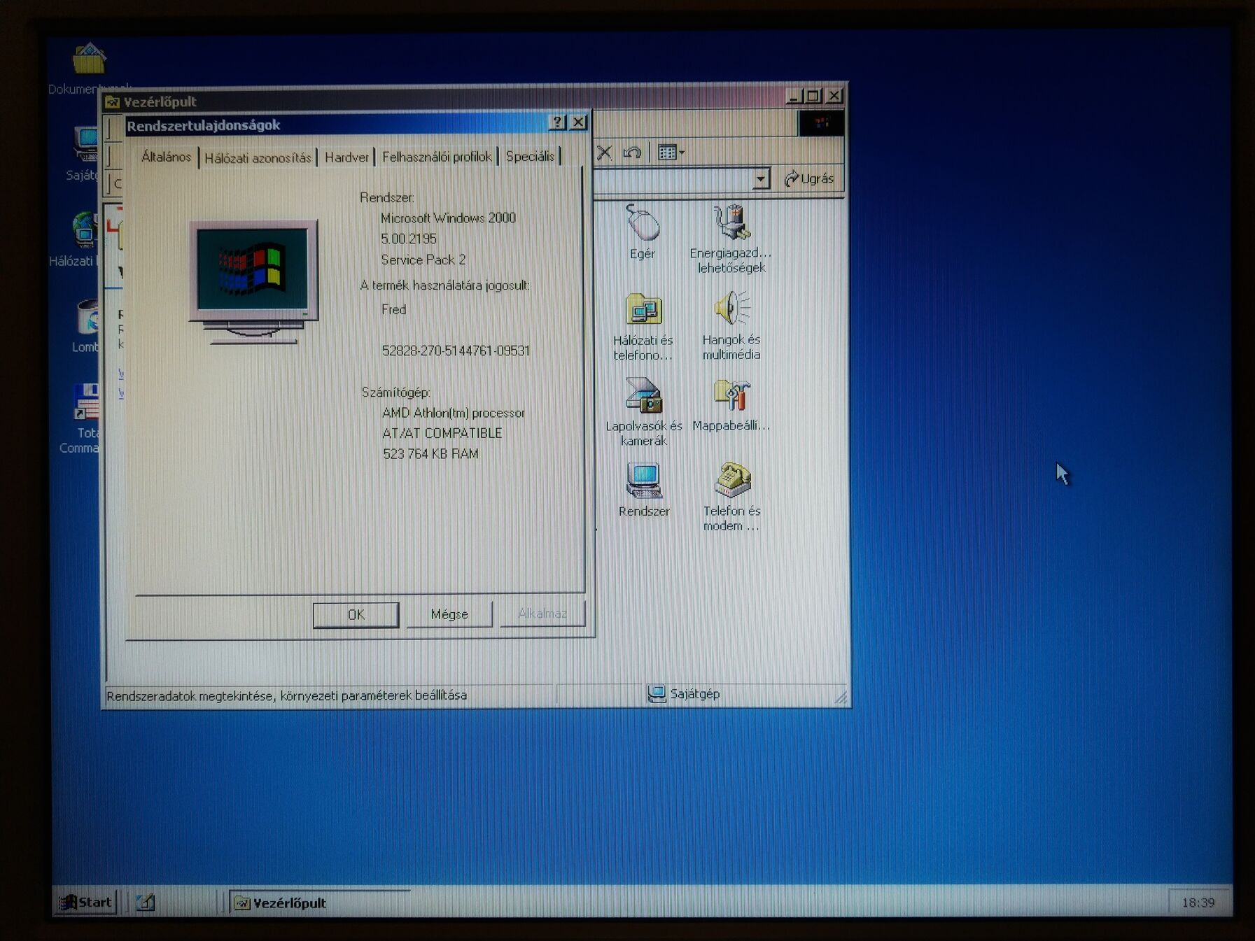Click the 18:39 system tray clock
Viewport: 1255px width, 941px height.
[1198, 903]
